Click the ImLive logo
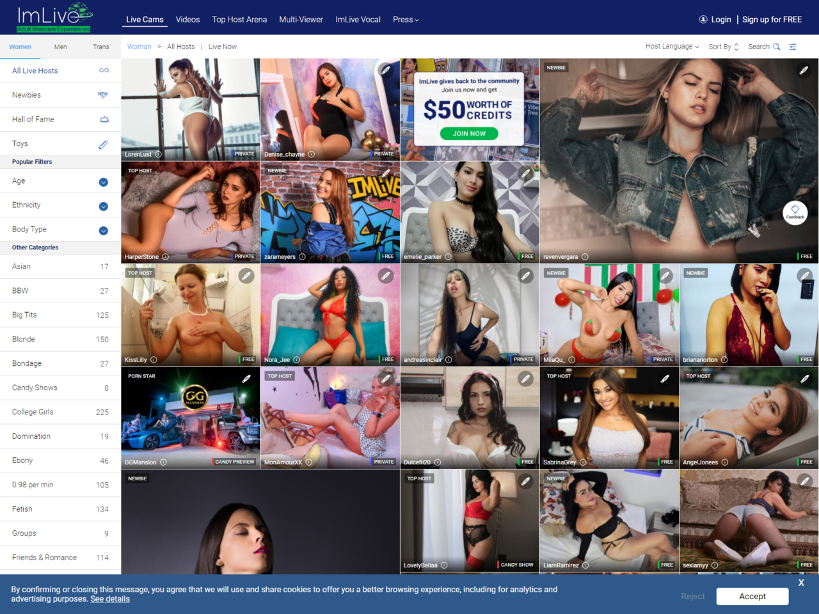The height and width of the screenshot is (614, 819). point(54,17)
